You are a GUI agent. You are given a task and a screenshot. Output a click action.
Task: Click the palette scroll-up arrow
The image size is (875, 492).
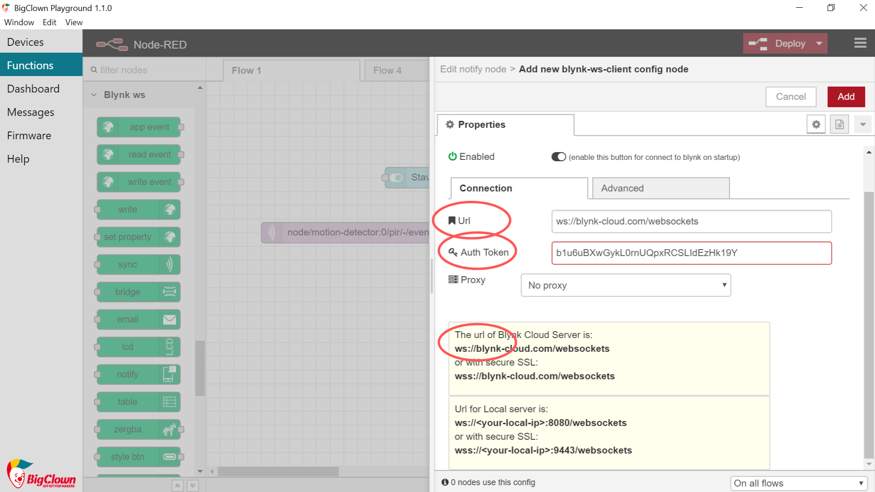coord(200,87)
